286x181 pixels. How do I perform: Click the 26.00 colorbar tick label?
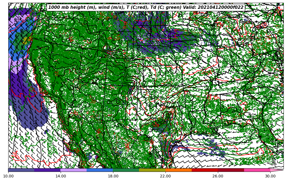click(218, 175)
